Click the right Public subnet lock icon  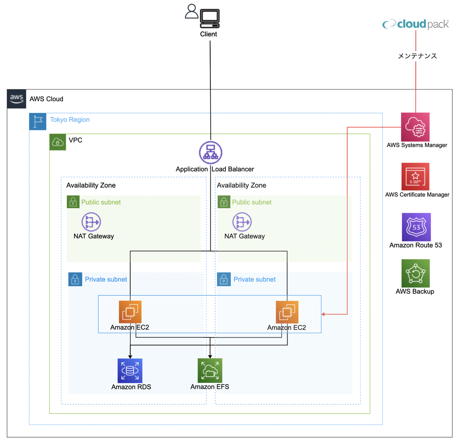(224, 202)
